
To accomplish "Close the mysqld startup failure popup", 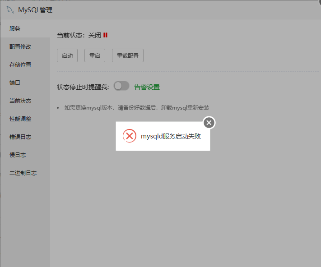I will tap(209, 123).
